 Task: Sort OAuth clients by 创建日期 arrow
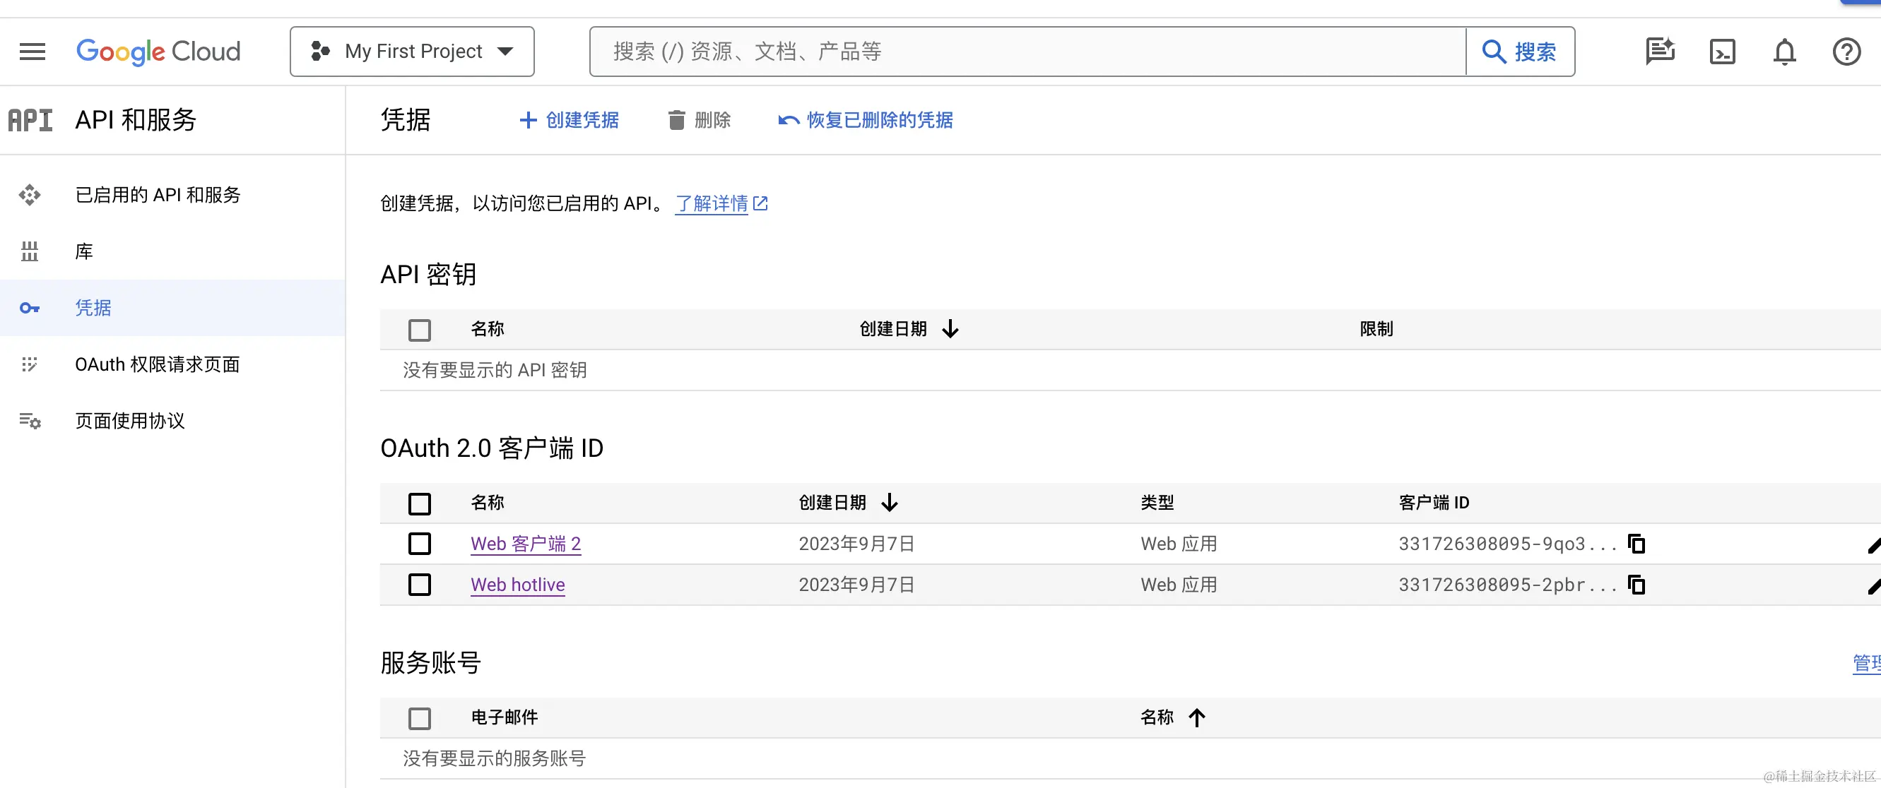tap(889, 503)
